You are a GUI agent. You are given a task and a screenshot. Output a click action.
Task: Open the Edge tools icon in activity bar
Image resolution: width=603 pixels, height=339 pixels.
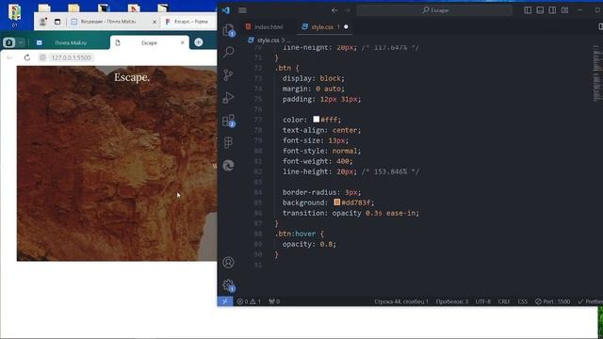click(x=228, y=166)
